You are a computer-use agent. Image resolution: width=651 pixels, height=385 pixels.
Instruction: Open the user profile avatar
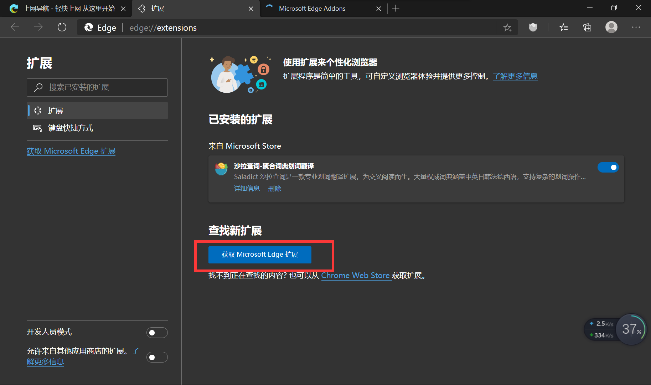pyautogui.click(x=611, y=27)
